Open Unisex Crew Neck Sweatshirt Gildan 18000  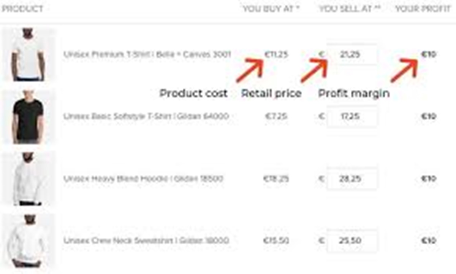(x=146, y=241)
